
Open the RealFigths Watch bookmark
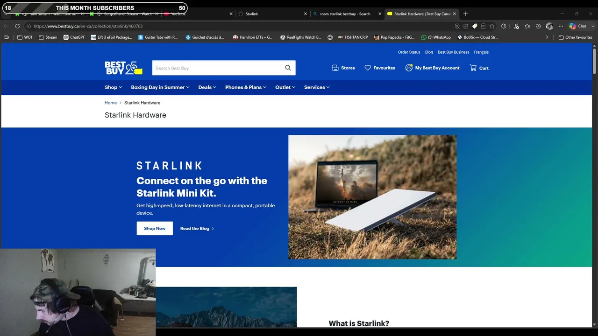tap(301, 37)
